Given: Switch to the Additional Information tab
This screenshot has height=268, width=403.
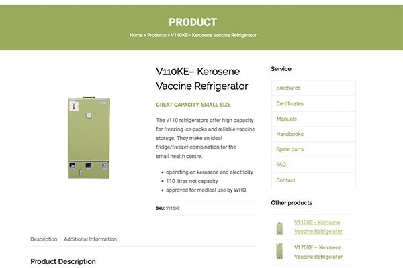Looking at the screenshot, I should [x=90, y=239].
